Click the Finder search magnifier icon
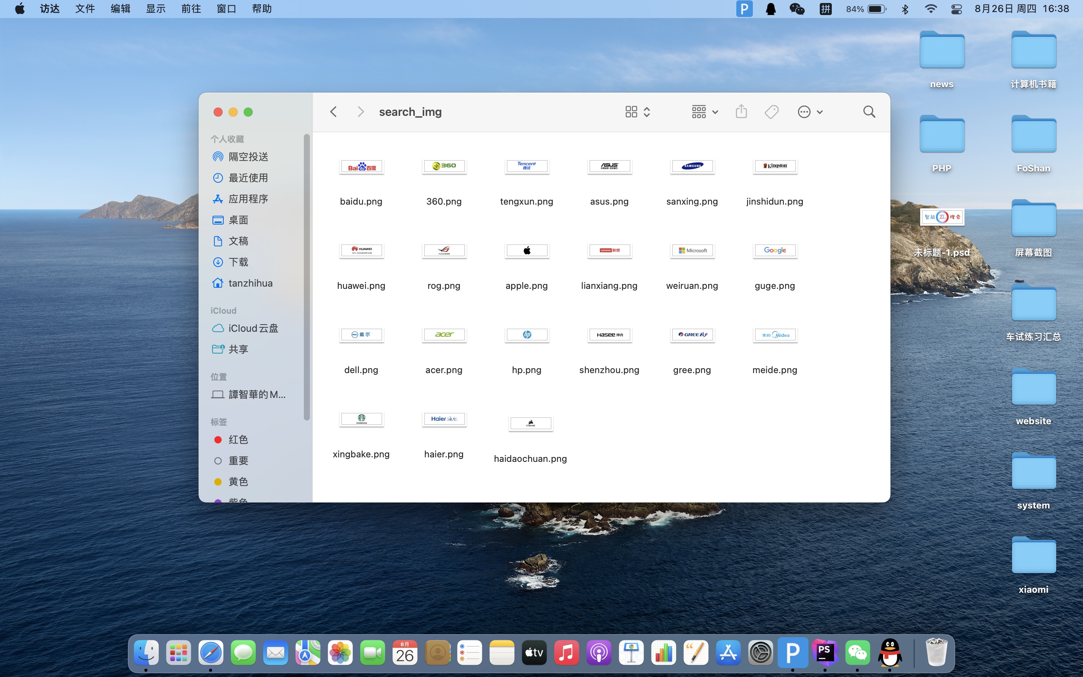Image resolution: width=1083 pixels, height=677 pixels. pos(869,111)
